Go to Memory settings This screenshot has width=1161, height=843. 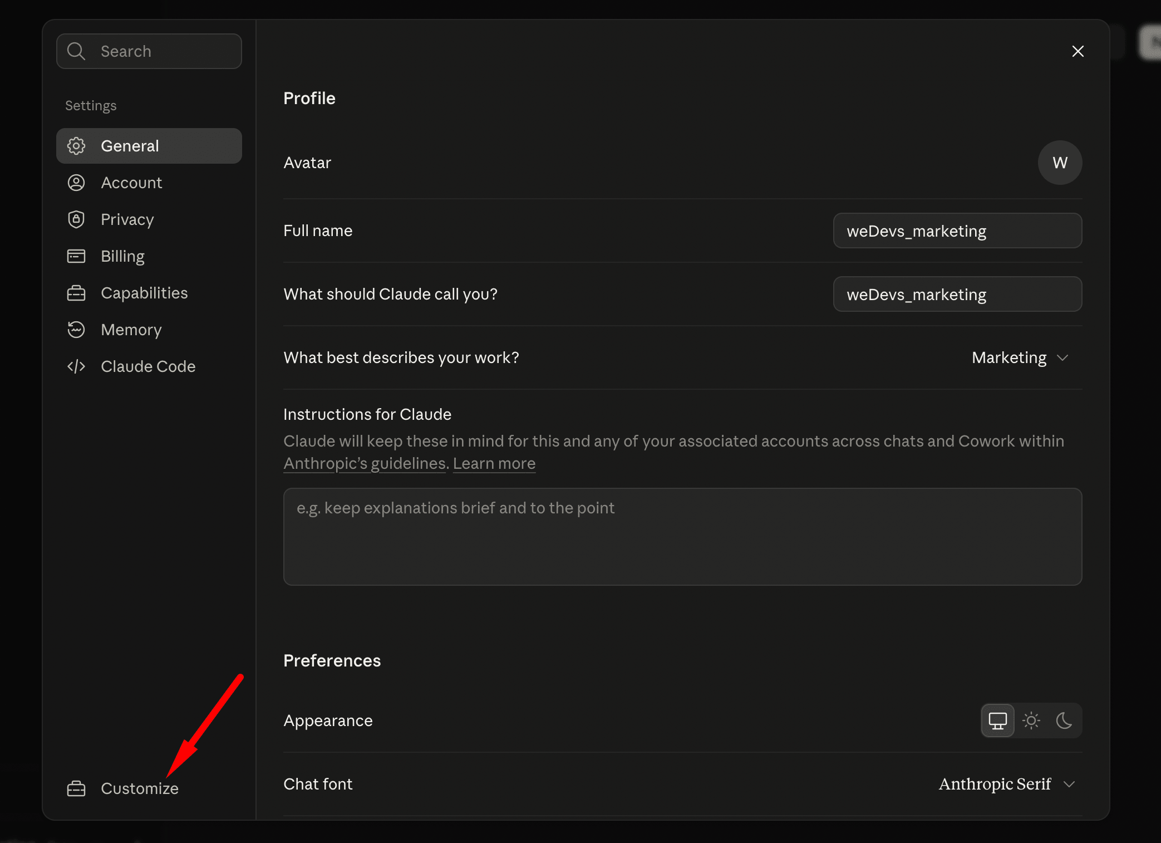pos(149,330)
